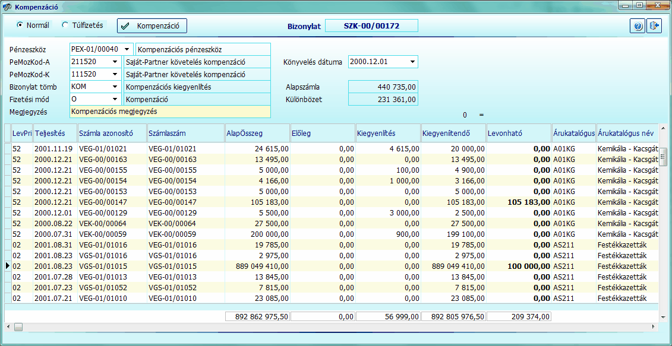Open the Könyvelés dátuma date dropdown
This screenshot has height=346, width=672.
(x=412, y=62)
